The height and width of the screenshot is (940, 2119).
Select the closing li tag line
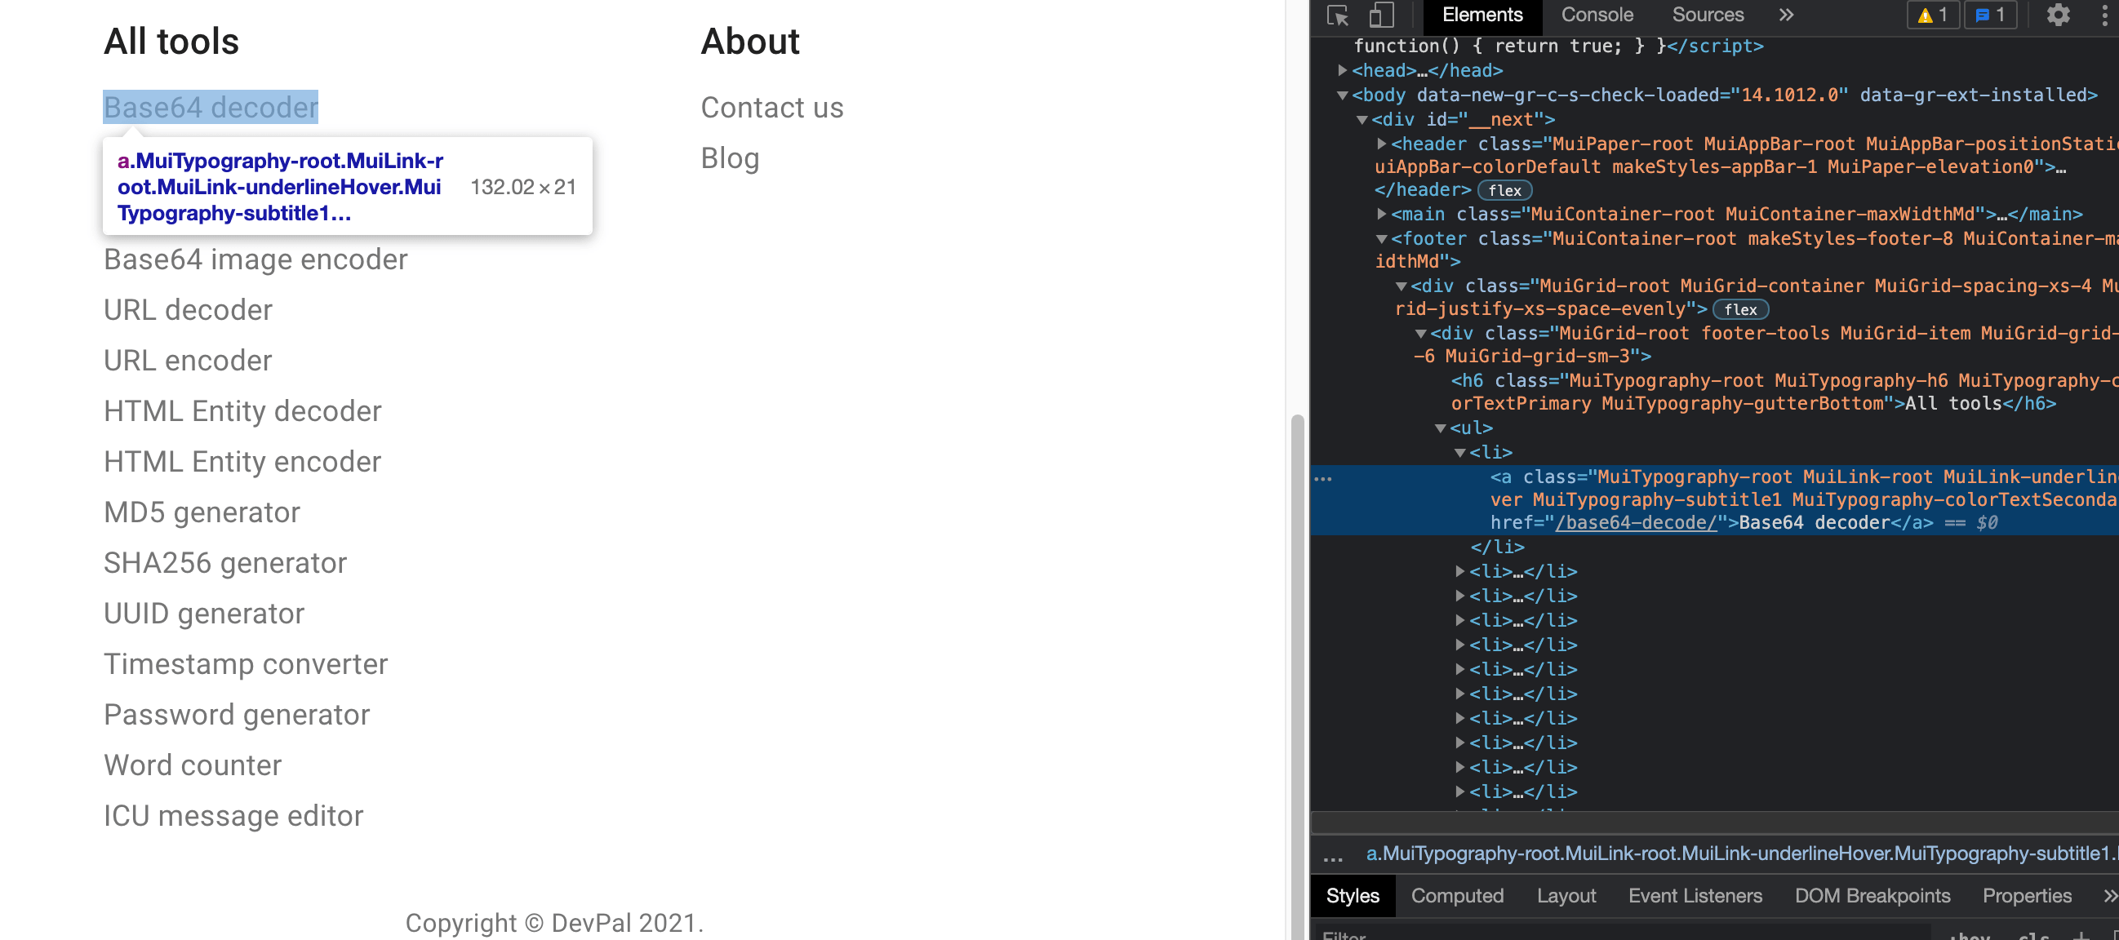(x=1497, y=548)
